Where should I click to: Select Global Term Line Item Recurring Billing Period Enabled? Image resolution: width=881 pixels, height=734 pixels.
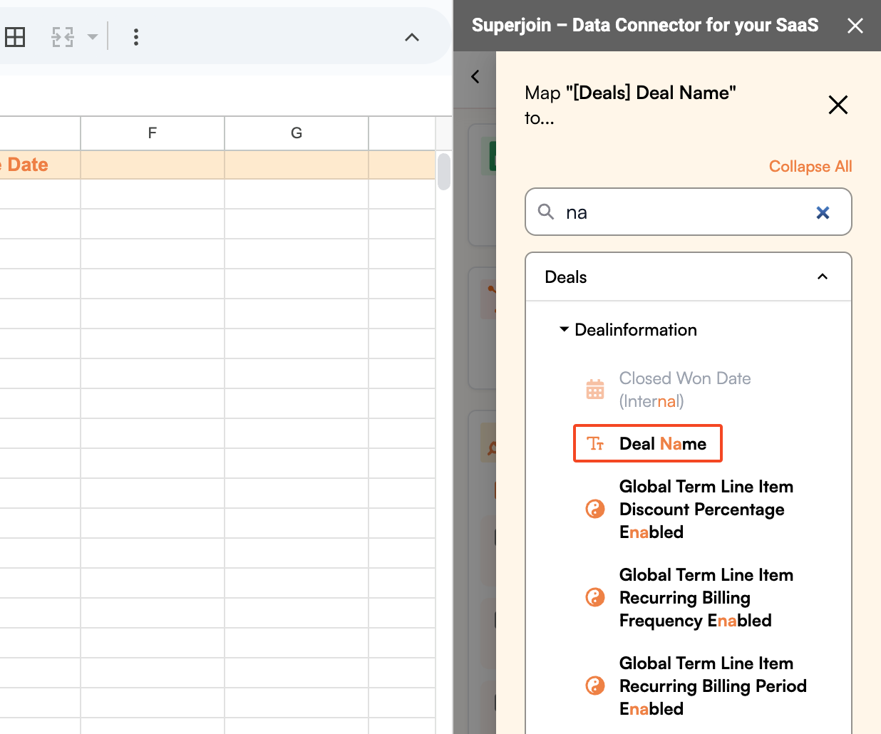(713, 686)
